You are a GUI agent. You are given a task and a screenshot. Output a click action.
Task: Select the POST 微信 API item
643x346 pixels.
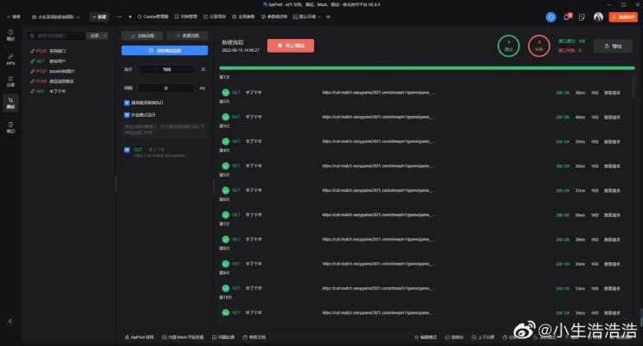click(52, 81)
